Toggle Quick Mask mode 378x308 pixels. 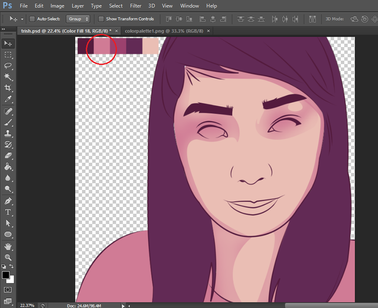8,290
